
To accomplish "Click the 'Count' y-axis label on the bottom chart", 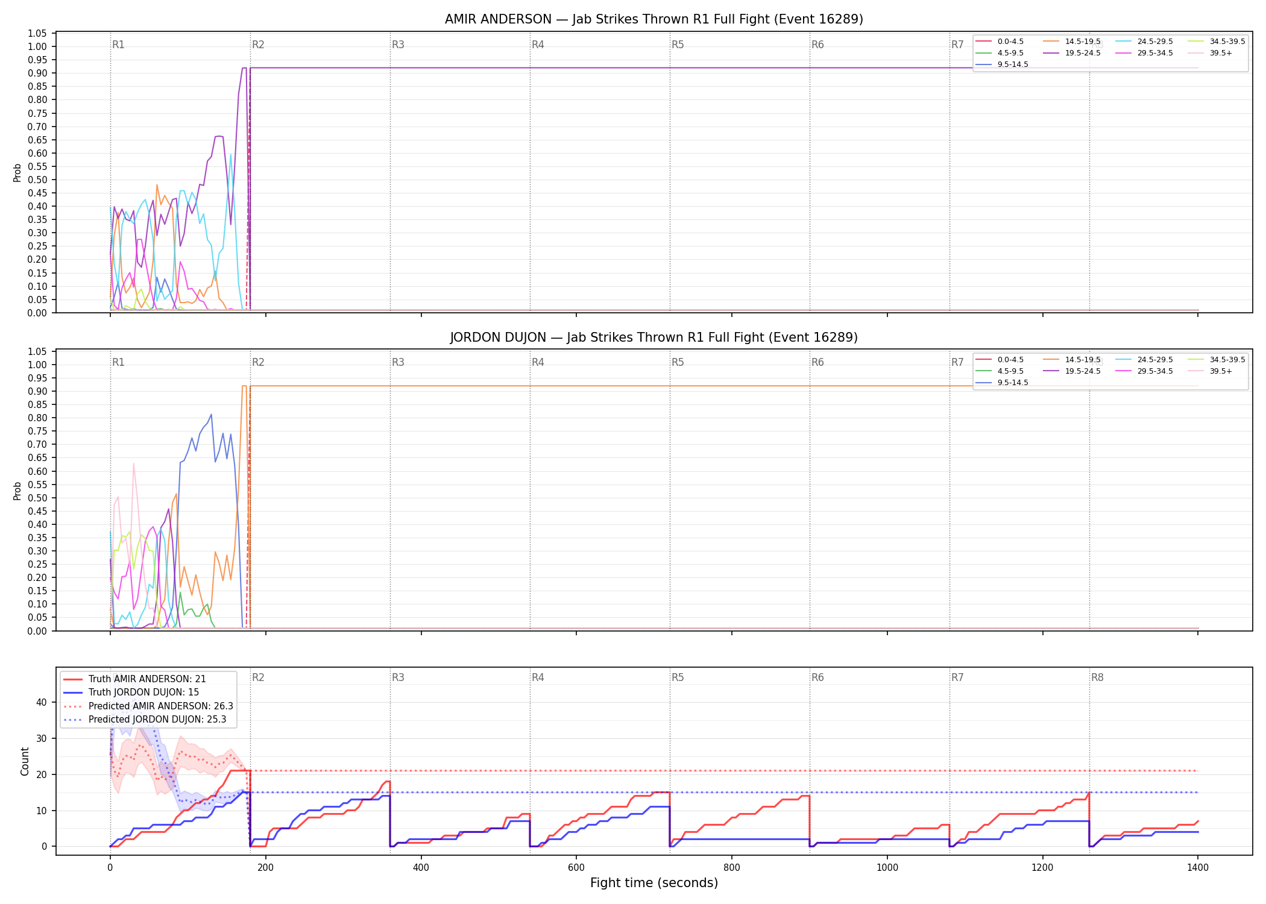I will click(x=25, y=761).
